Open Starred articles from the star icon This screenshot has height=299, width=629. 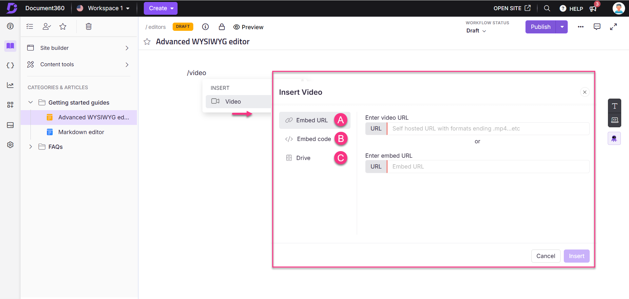(63, 27)
